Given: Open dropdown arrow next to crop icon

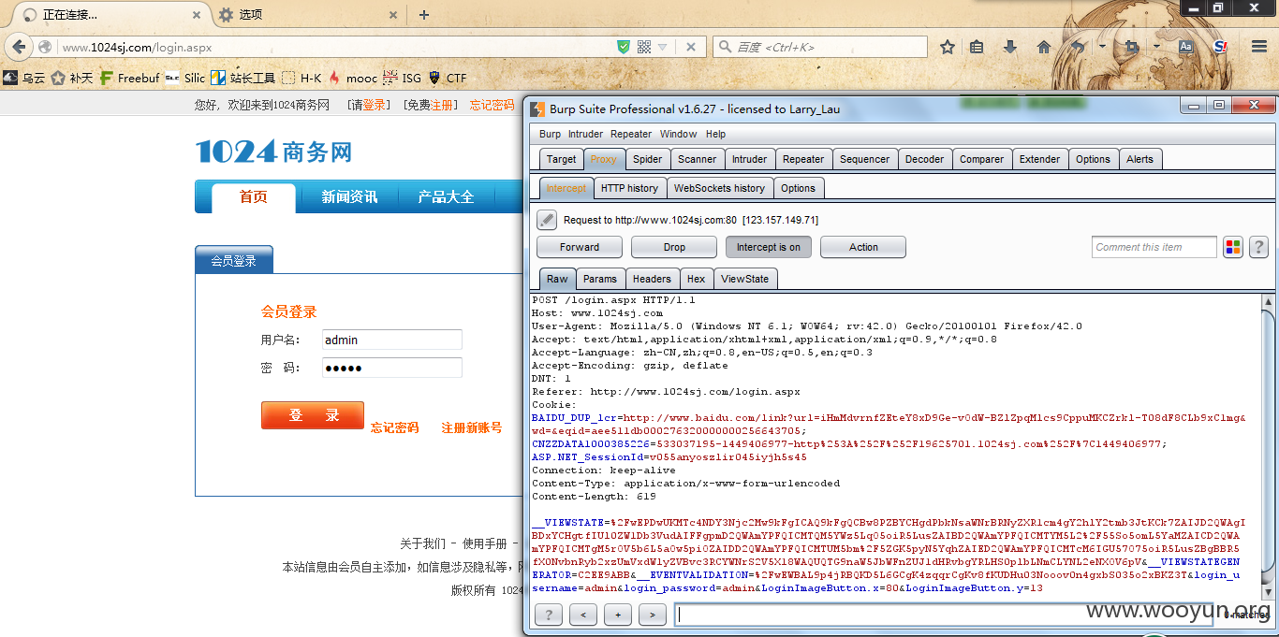Looking at the screenshot, I should (1156, 47).
